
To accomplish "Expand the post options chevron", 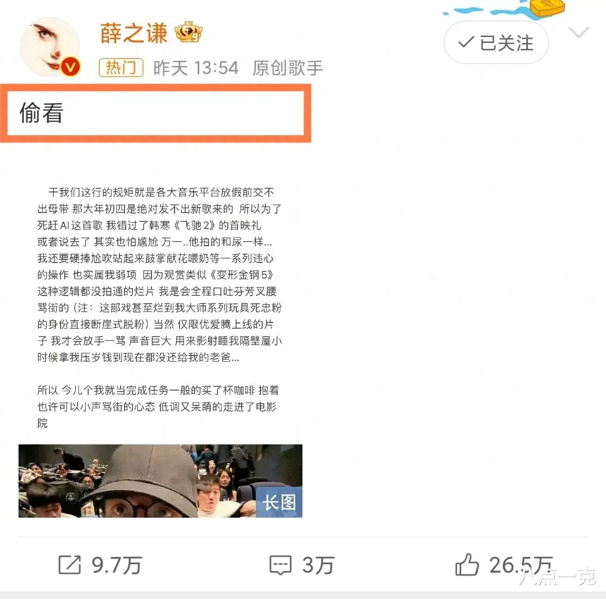I will (579, 32).
